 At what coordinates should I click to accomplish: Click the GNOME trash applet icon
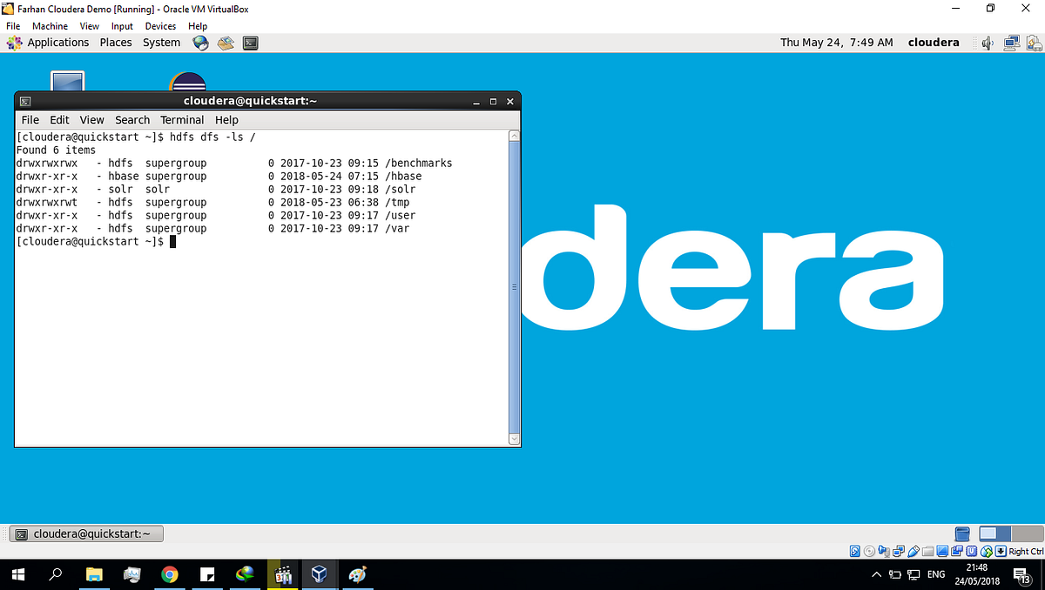pos(962,533)
